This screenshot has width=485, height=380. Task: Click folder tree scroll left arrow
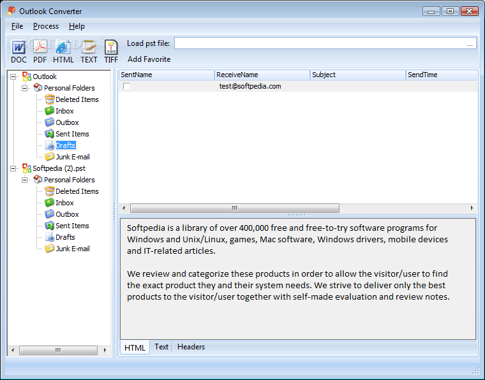coord(13,350)
